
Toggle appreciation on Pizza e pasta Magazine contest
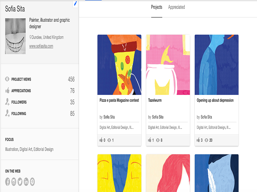click(x=101, y=140)
